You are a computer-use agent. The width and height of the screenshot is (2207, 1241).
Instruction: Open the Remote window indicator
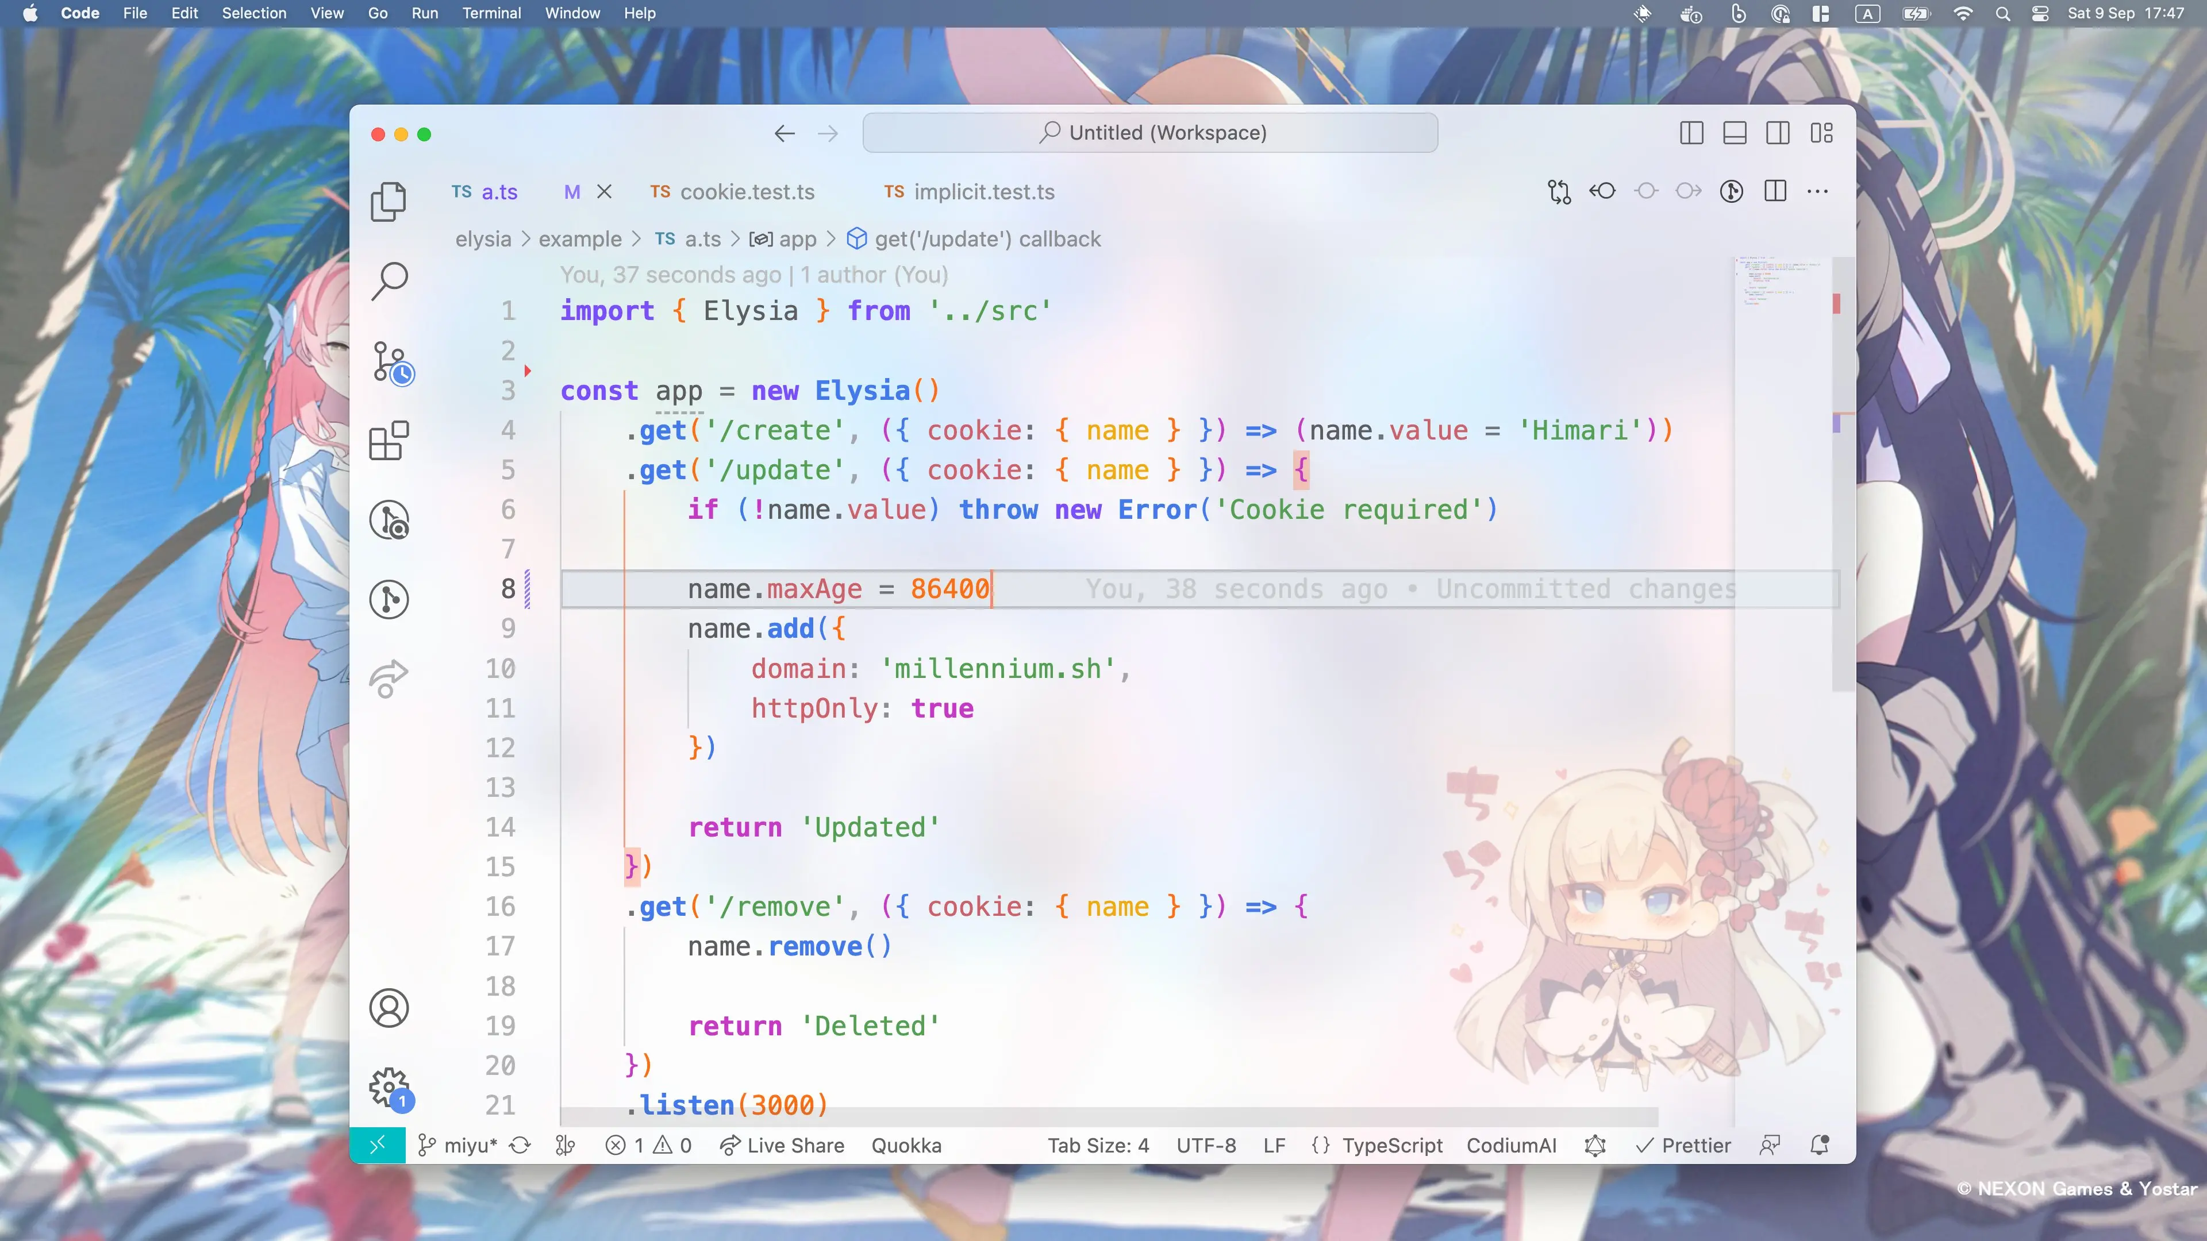pos(377,1145)
